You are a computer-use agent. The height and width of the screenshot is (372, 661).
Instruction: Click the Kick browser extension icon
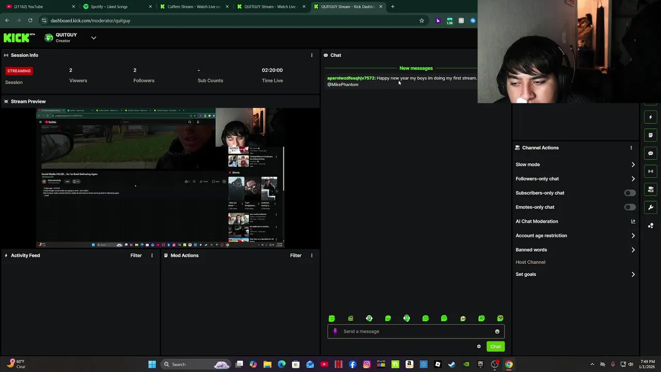(438, 21)
